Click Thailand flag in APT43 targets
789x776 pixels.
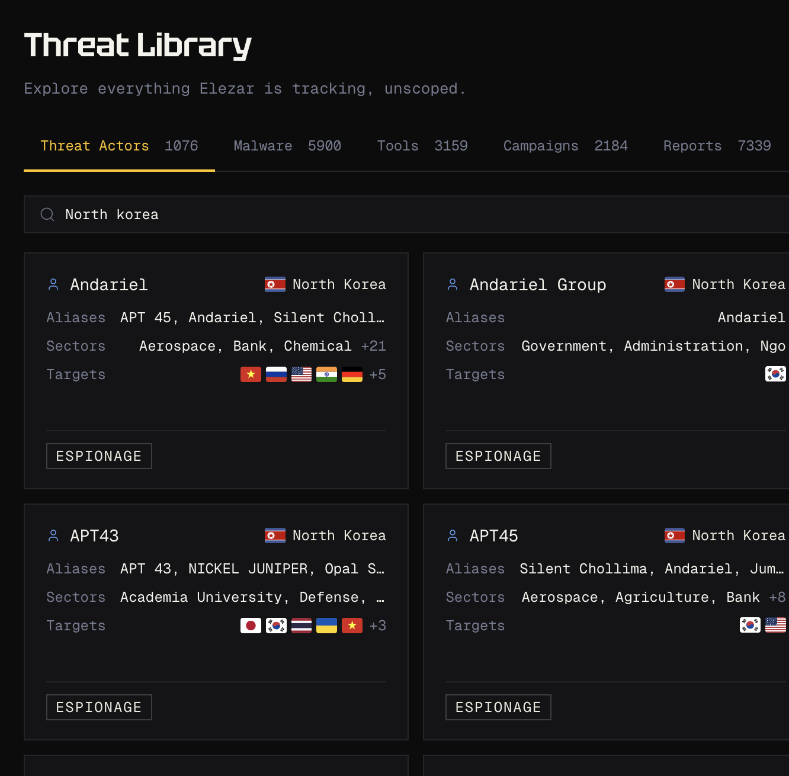tap(302, 626)
